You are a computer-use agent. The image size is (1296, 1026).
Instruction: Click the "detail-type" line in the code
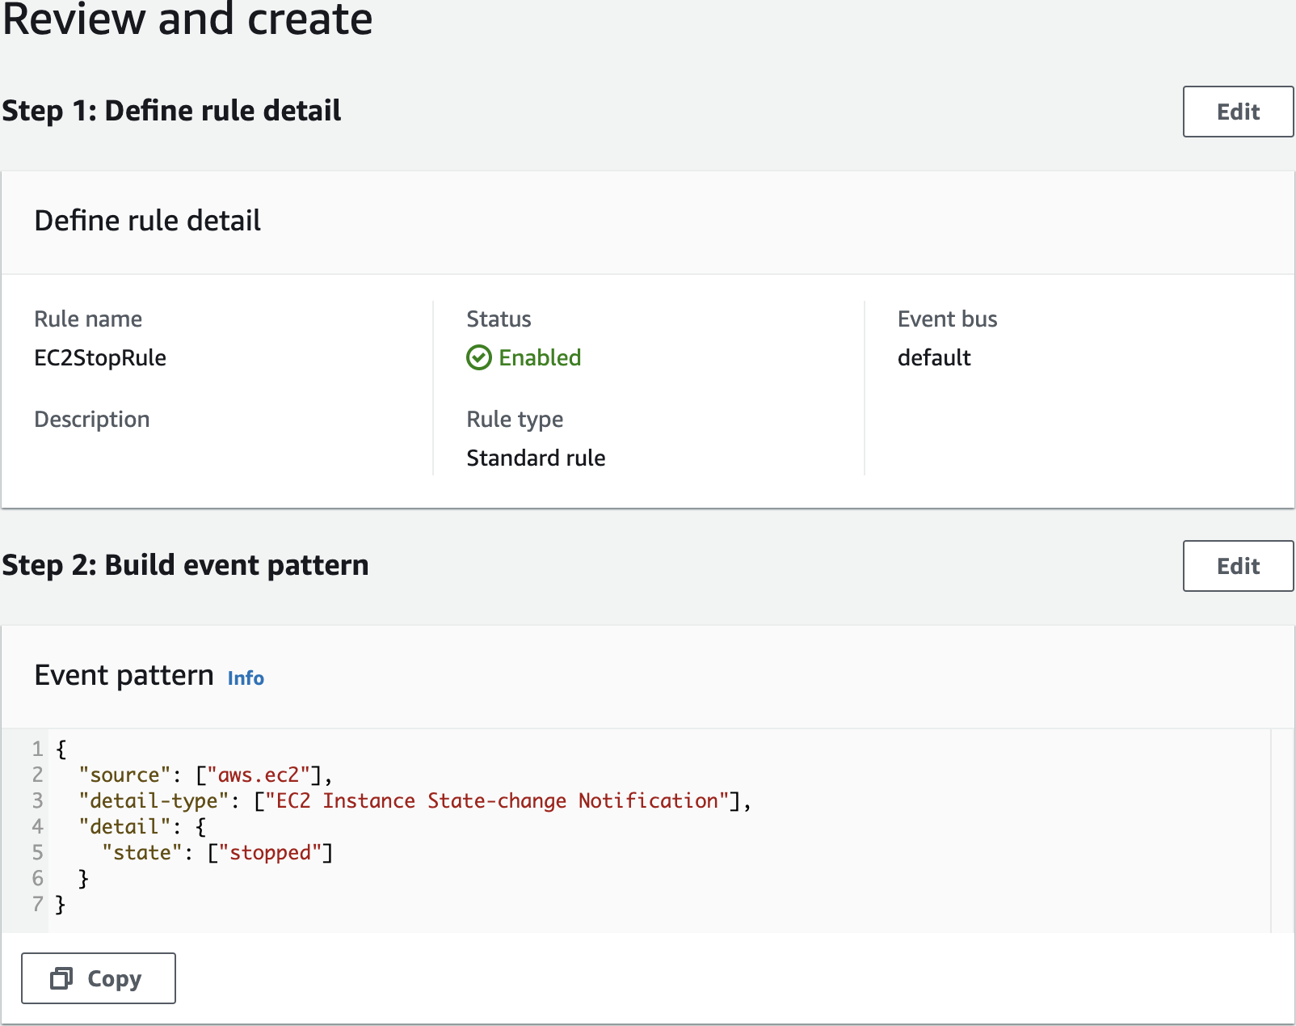pyautogui.click(x=414, y=800)
